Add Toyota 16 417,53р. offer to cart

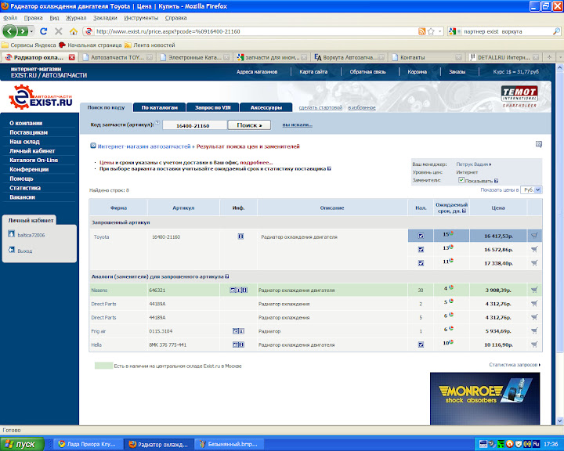[x=534, y=236]
